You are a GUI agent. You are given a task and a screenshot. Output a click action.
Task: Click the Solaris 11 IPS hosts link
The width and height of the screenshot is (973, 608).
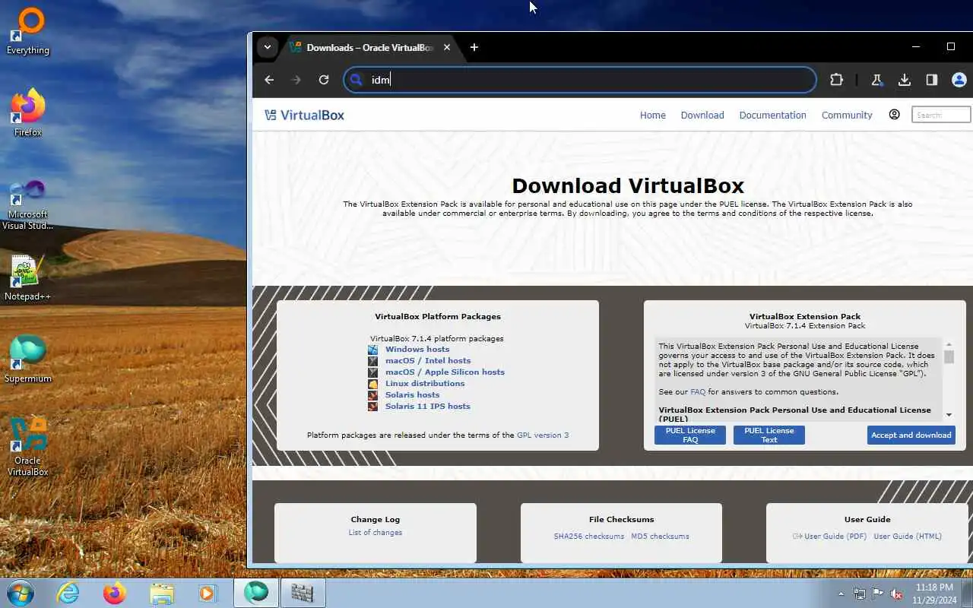pos(428,407)
